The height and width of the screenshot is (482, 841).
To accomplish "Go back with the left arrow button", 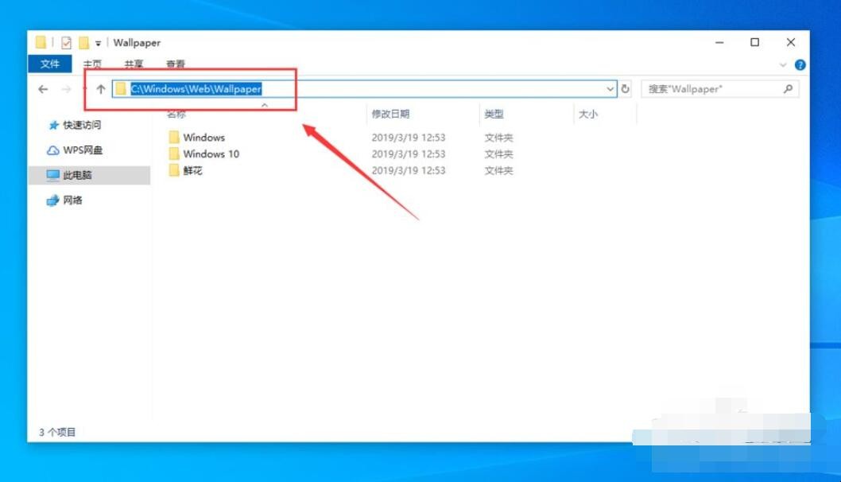I will pyautogui.click(x=44, y=89).
